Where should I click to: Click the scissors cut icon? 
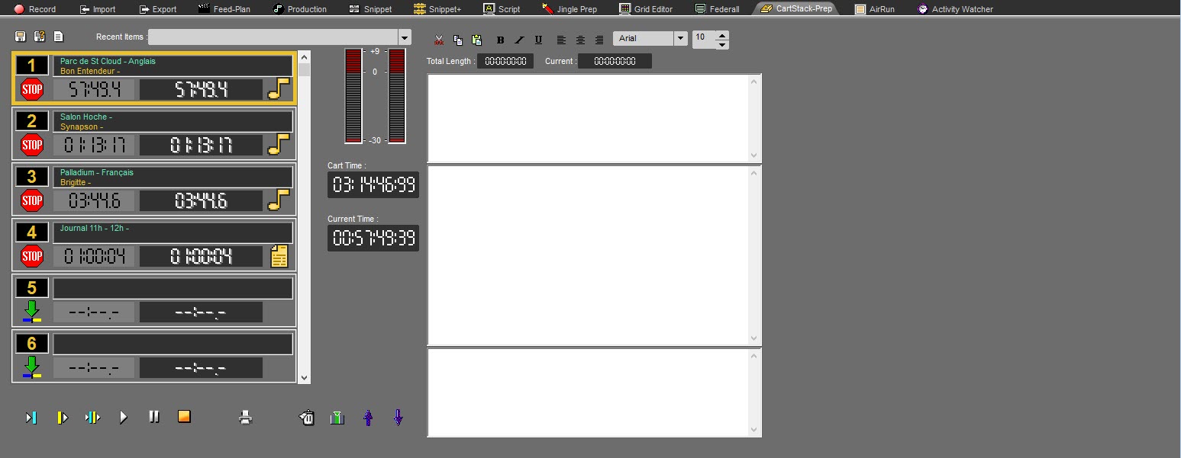pyautogui.click(x=438, y=40)
